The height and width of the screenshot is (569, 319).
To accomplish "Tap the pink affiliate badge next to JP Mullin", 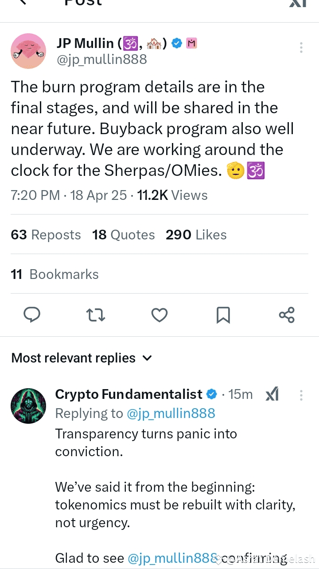I will (x=192, y=43).
